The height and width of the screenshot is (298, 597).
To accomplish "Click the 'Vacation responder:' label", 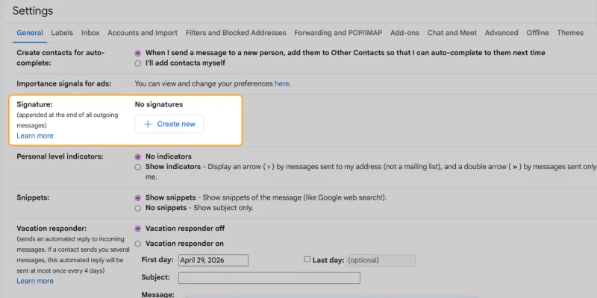I will [51, 229].
